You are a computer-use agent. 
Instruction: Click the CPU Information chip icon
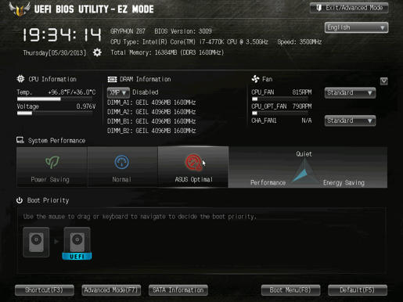click(20, 79)
